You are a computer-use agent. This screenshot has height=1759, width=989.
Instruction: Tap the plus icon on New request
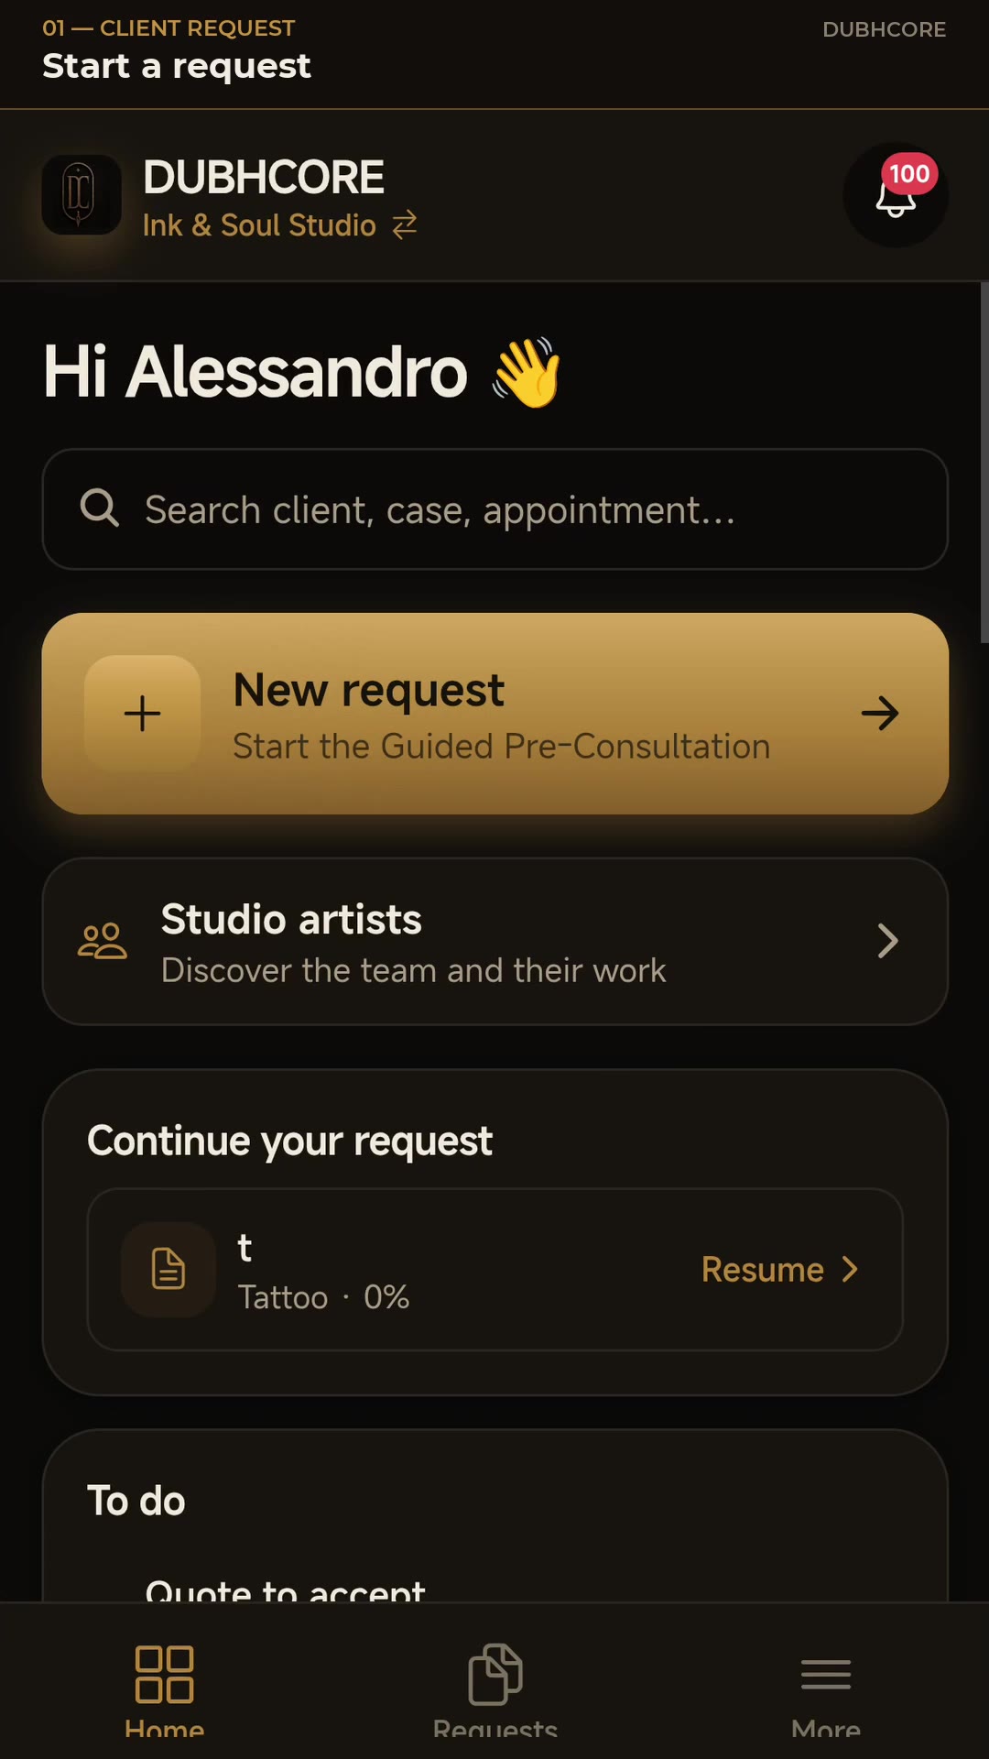[x=143, y=713]
